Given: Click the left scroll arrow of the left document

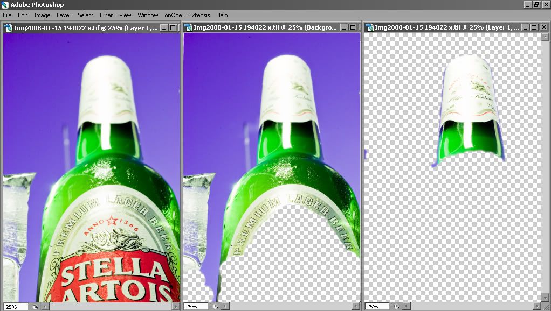Looking at the screenshot, I should pos(45,307).
